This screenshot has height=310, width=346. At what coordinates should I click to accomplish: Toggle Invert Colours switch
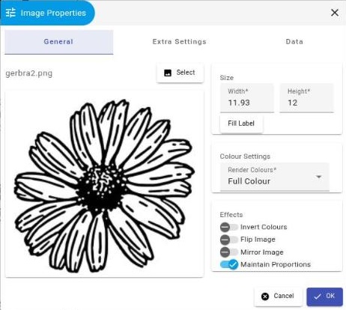(229, 227)
